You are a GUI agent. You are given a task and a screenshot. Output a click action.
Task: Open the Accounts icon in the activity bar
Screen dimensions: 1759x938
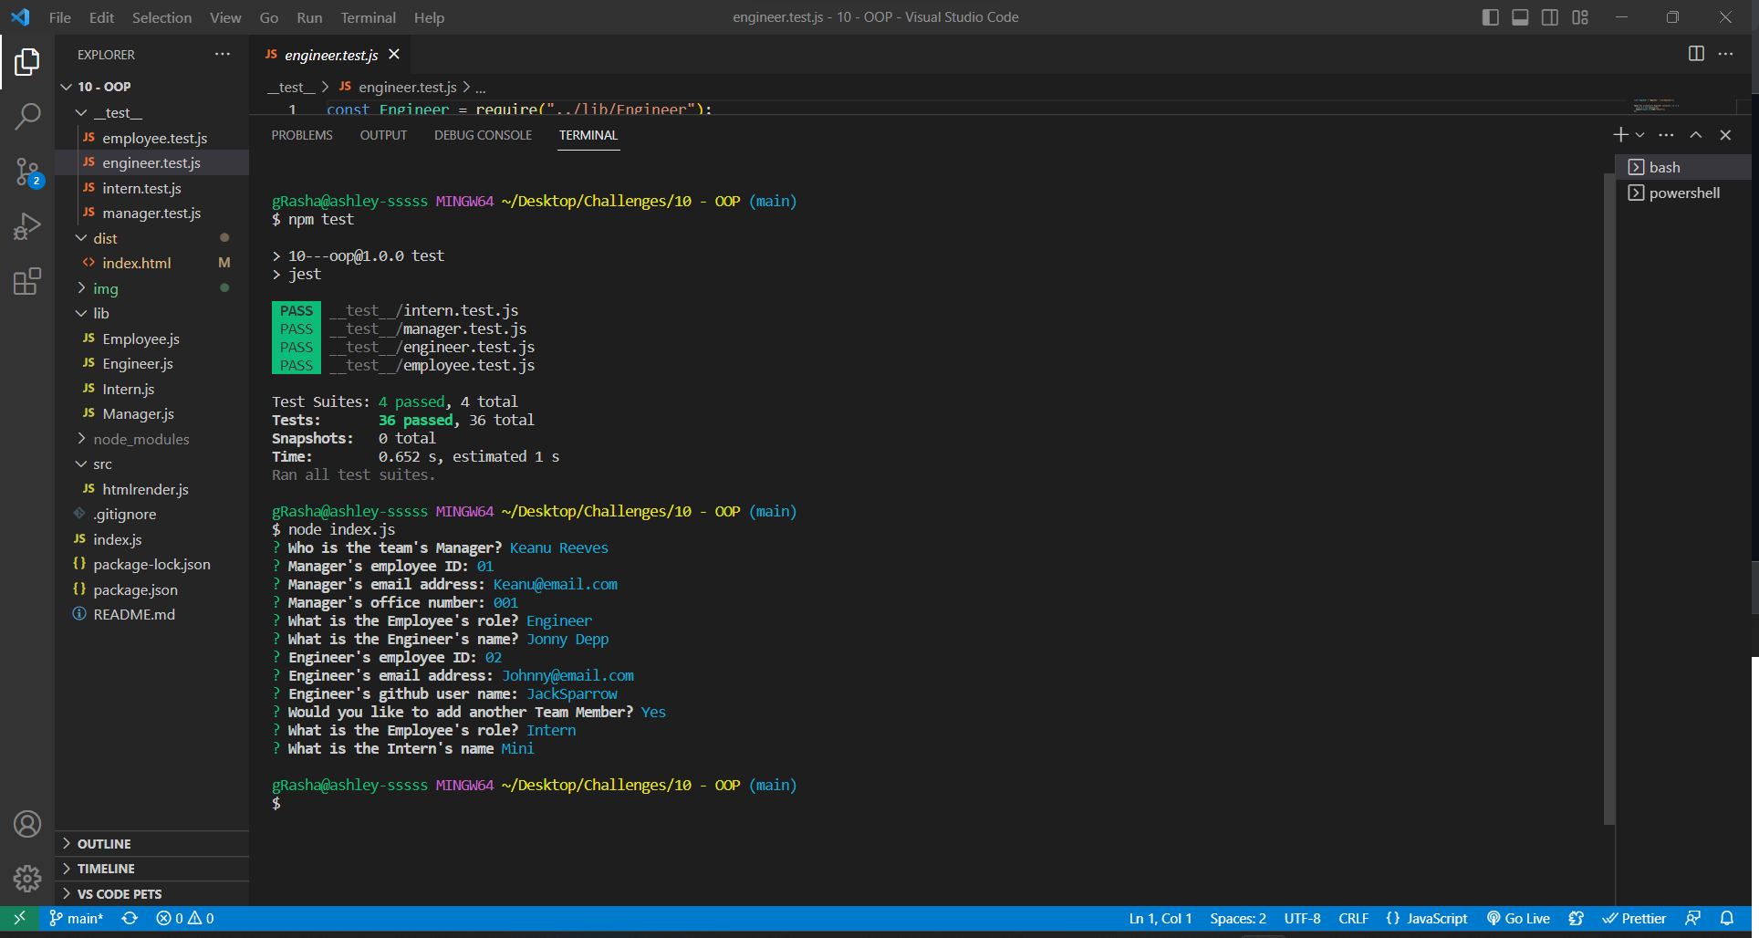[27, 824]
